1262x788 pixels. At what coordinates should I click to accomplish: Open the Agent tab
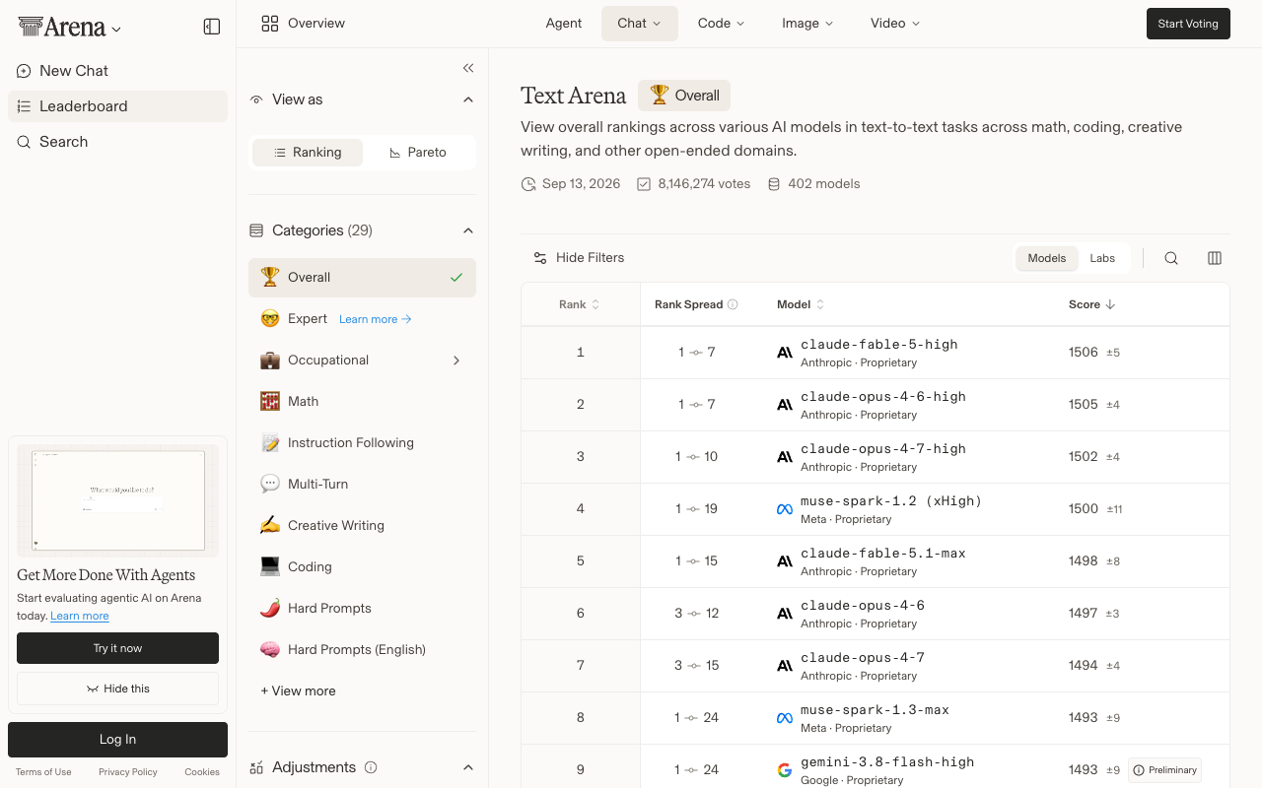564,24
